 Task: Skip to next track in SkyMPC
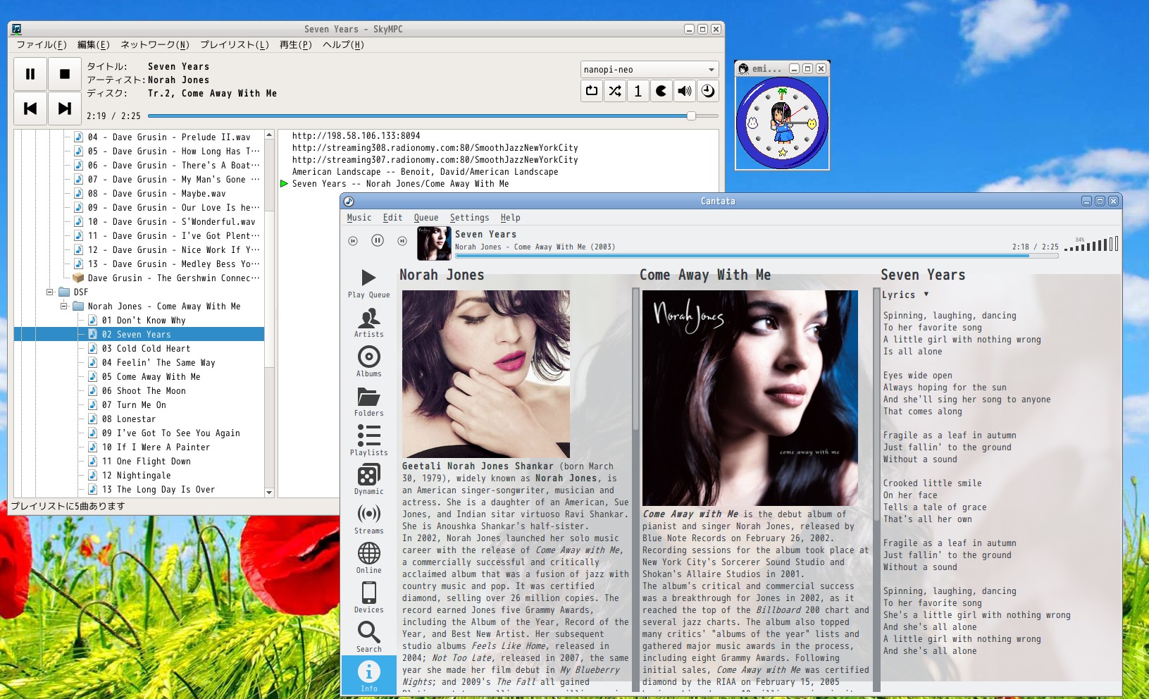pos(65,109)
